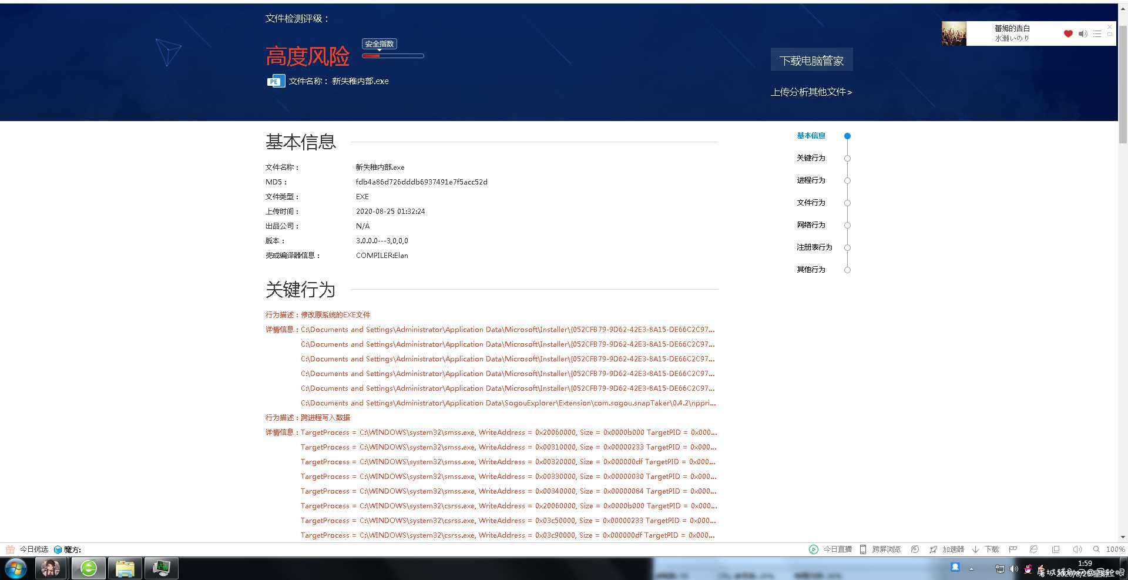1128x580 pixels.
Task: Click the blue contact tray icon
Action: (x=955, y=567)
